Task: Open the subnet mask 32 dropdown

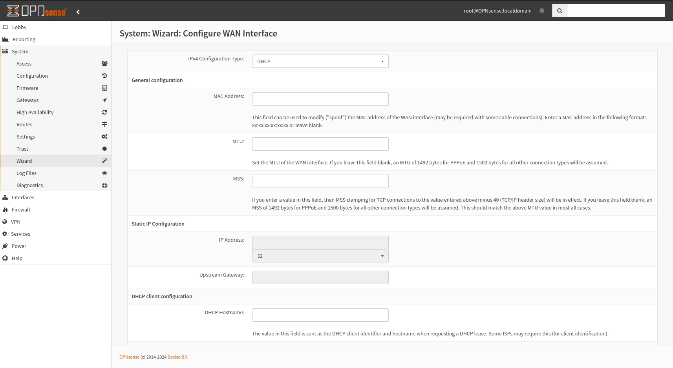Action: (x=320, y=256)
